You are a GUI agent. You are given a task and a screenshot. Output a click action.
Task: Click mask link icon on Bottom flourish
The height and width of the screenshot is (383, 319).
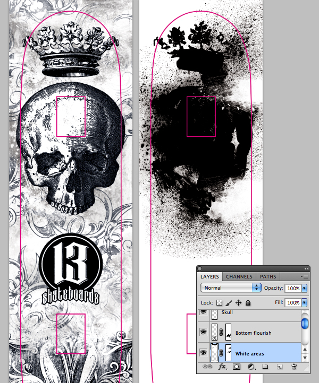(x=221, y=332)
